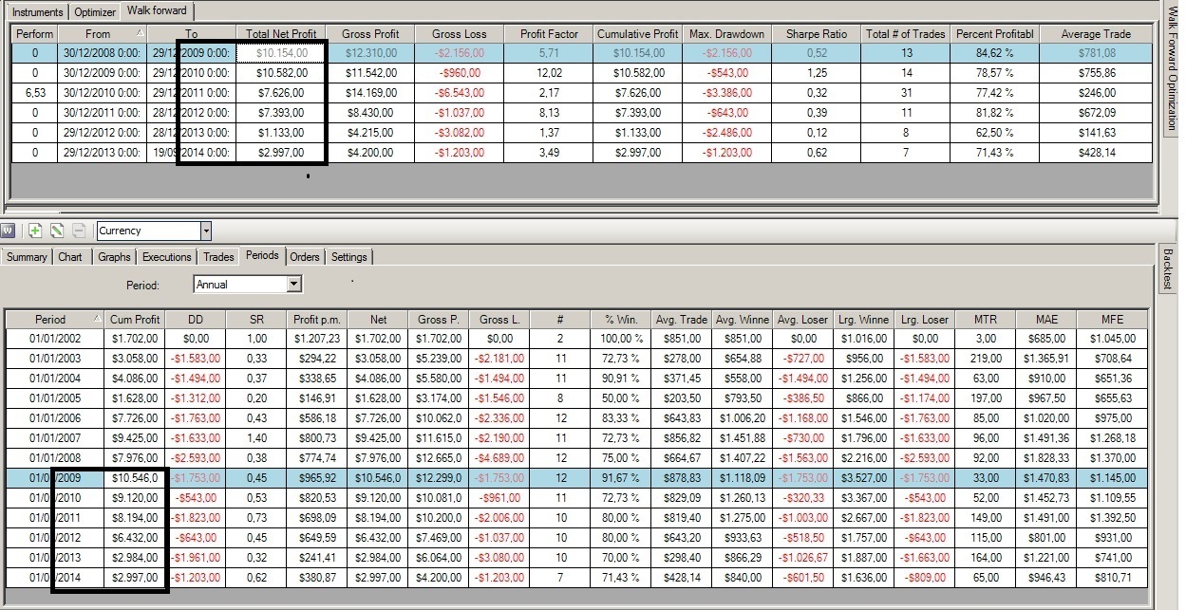Click the MTR column header
1186x610 pixels.
(x=986, y=320)
